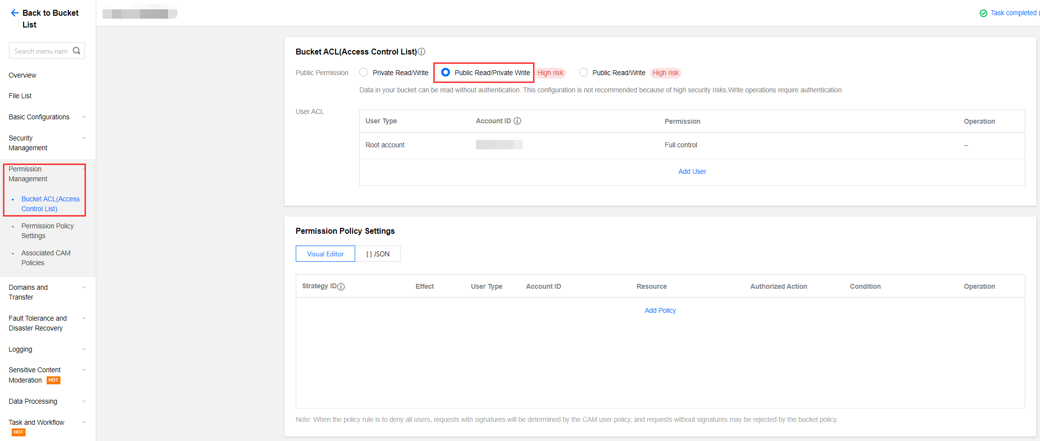Switch to the JSON editor tab

pyautogui.click(x=378, y=254)
